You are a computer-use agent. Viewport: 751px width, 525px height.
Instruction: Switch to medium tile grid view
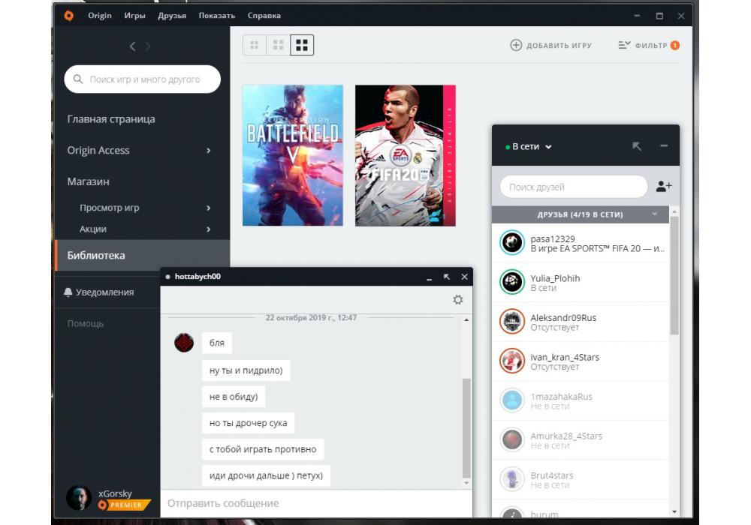tap(279, 46)
